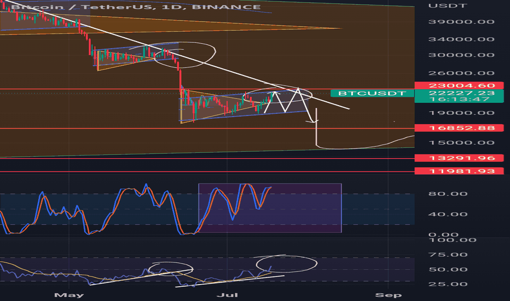This screenshot has width=510, height=301.
Task: Click the 13291.96 red price label
Action: point(459,158)
